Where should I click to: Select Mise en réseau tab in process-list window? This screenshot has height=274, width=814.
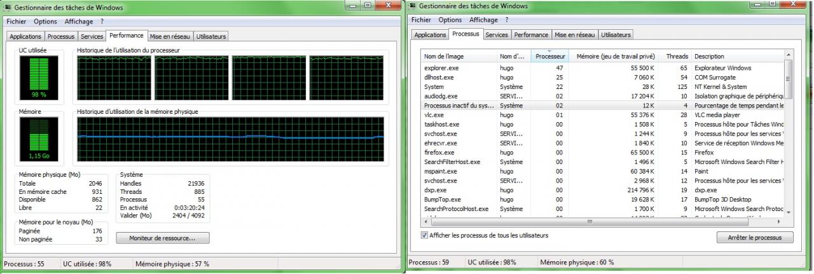point(575,35)
